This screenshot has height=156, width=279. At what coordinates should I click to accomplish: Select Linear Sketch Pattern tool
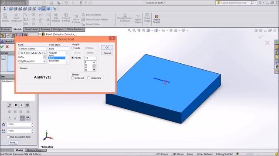[95, 19]
